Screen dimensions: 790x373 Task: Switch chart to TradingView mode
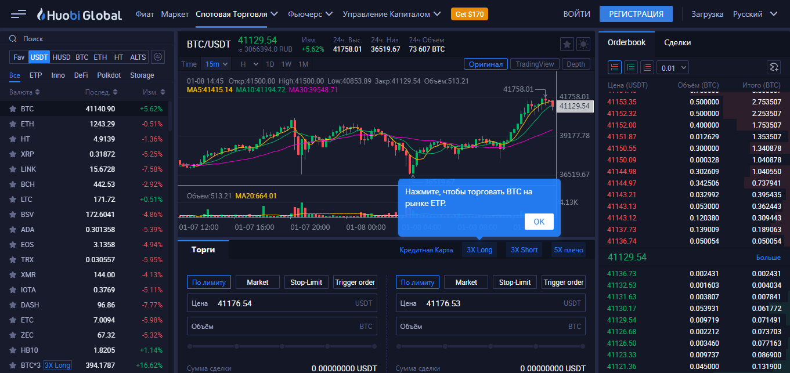click(x=535, y=64)
